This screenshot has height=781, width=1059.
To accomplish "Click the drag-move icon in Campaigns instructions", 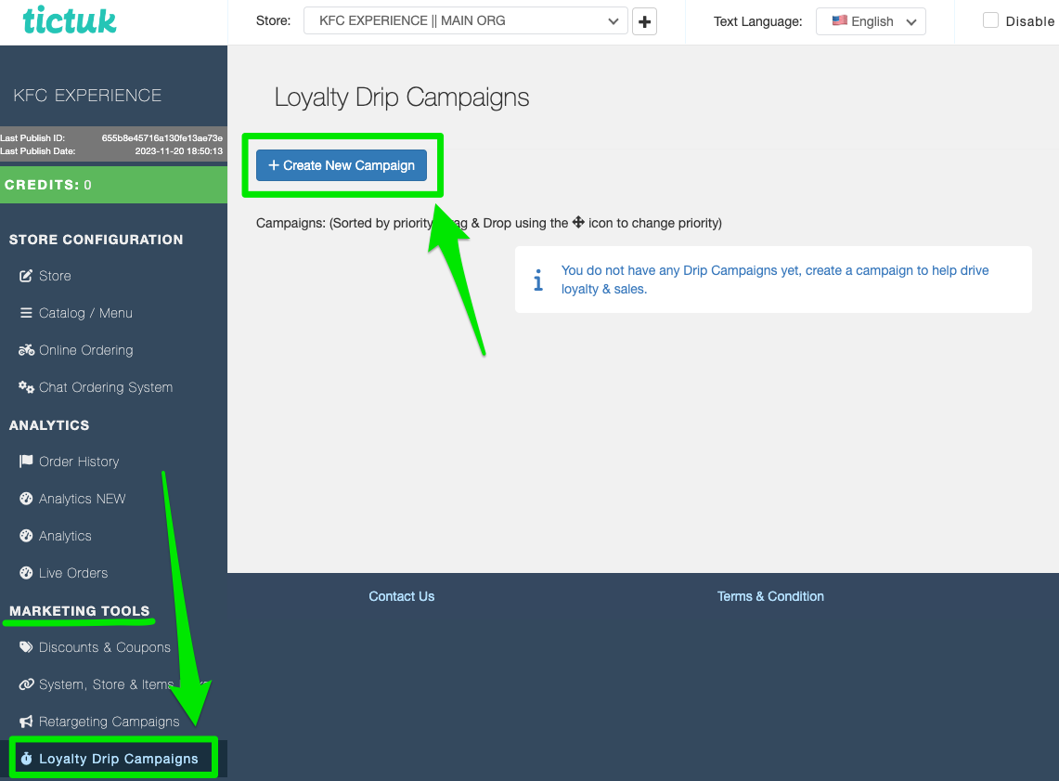I will (578, 222).
